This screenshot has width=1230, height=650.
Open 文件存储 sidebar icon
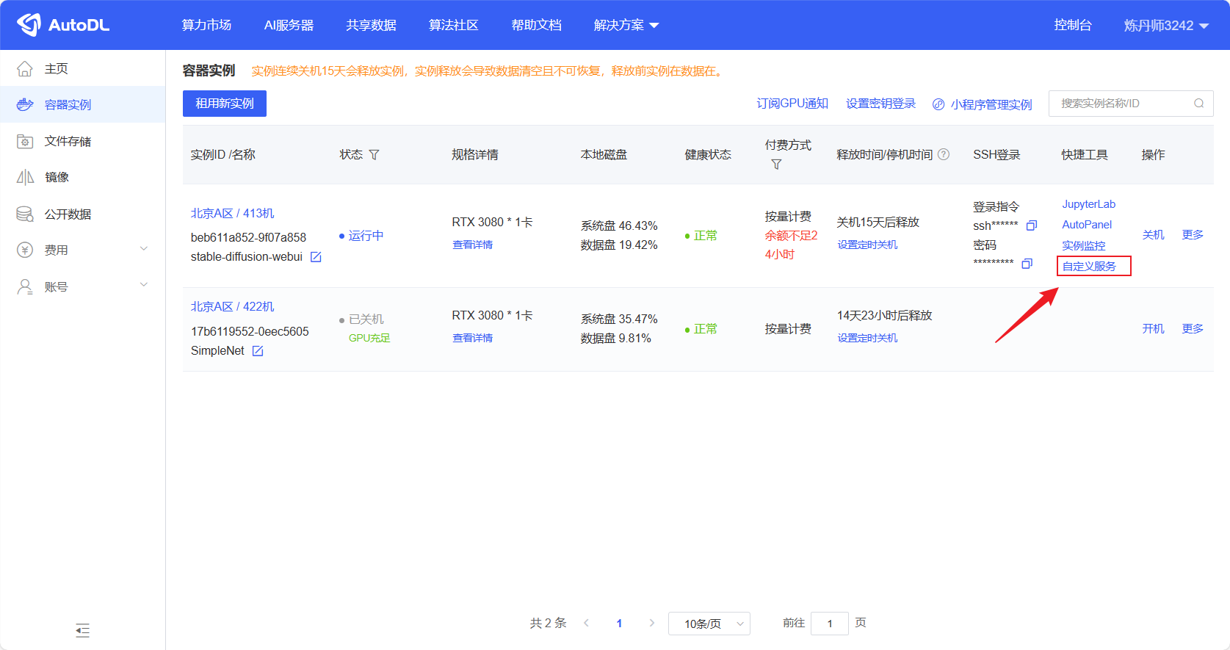pos(25,141)
